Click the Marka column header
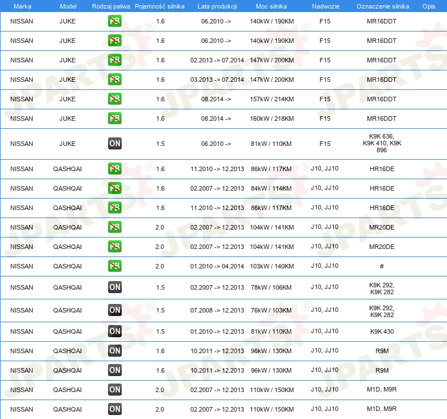 (x=22, y=6)
